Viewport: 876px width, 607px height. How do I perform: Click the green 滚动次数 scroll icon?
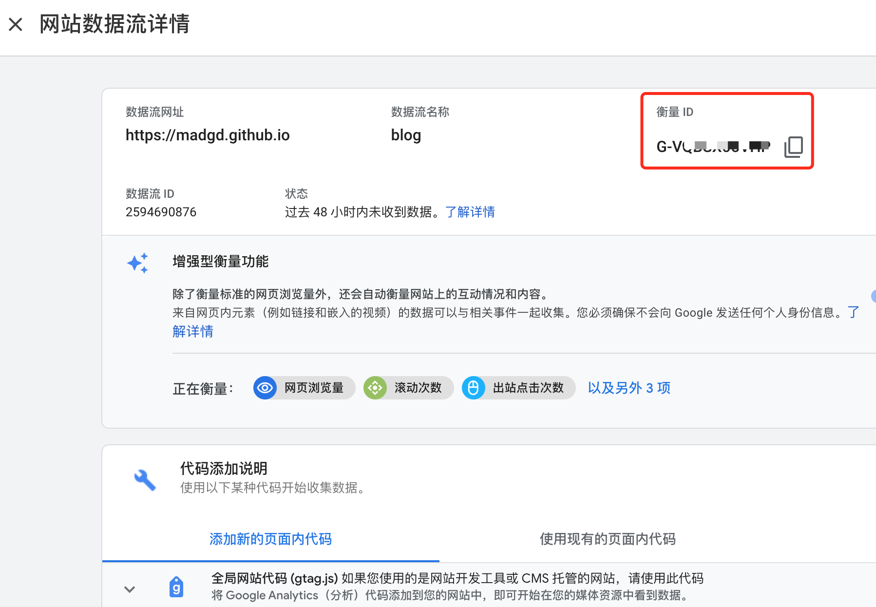[x=375, y=388]
